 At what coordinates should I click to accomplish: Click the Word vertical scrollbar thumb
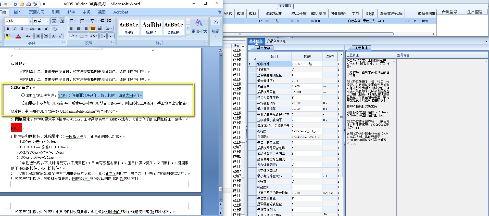(221, 189)
